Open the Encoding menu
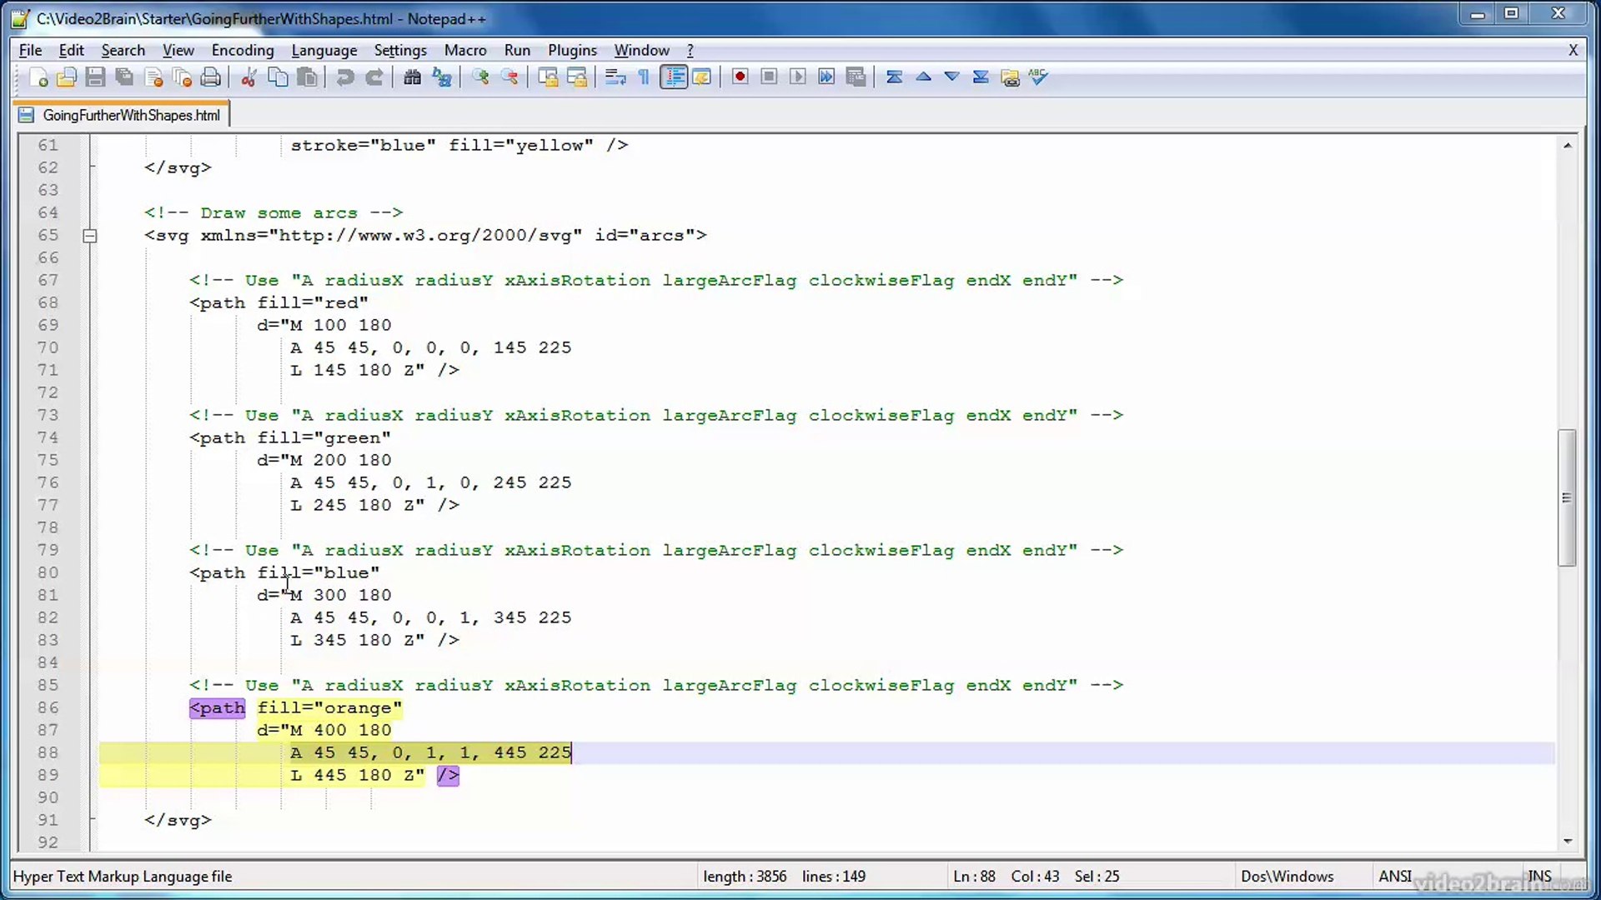 pyautogui.click(x=242, y=50)
